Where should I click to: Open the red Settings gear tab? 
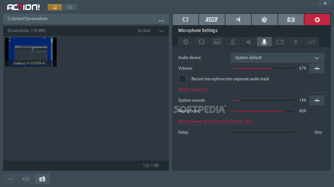click(x=317, y=19)
